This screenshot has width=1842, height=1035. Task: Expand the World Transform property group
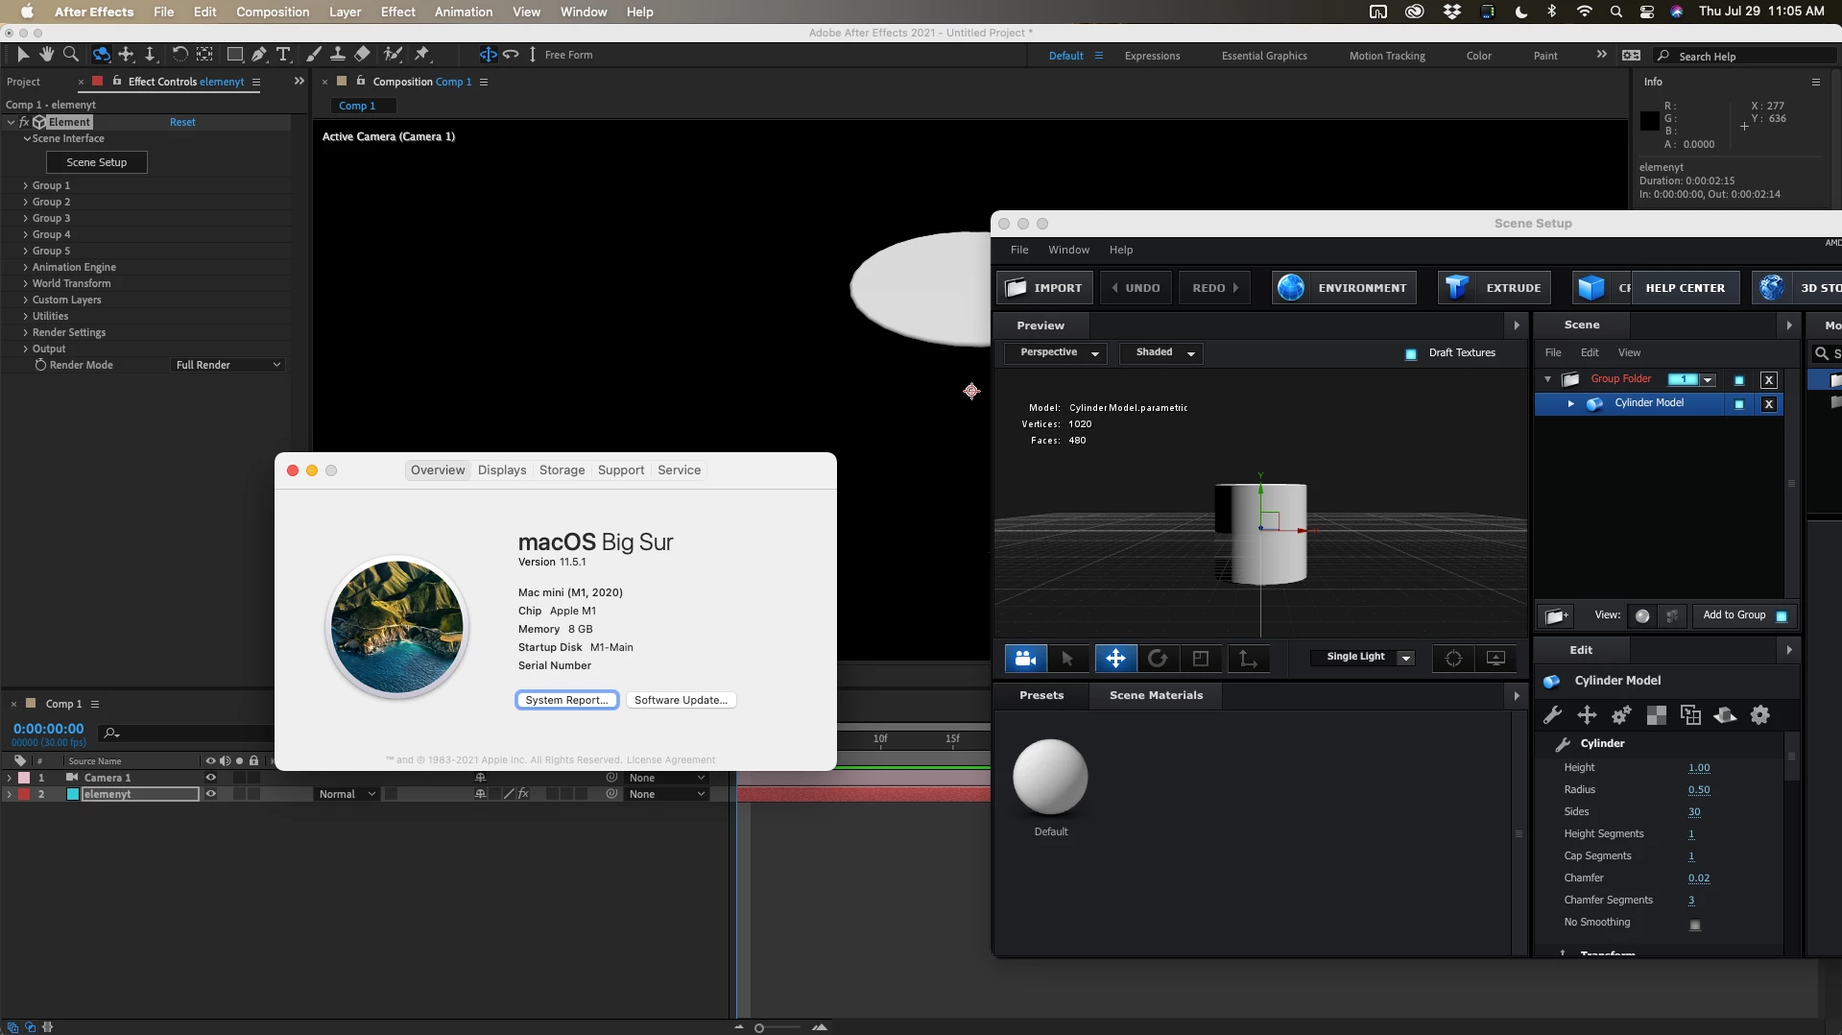click(x=25, y=283)
